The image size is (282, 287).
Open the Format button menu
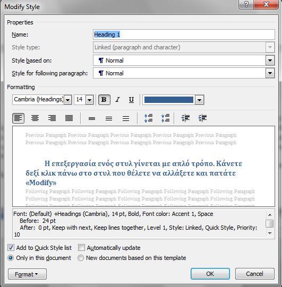point(27,274)
